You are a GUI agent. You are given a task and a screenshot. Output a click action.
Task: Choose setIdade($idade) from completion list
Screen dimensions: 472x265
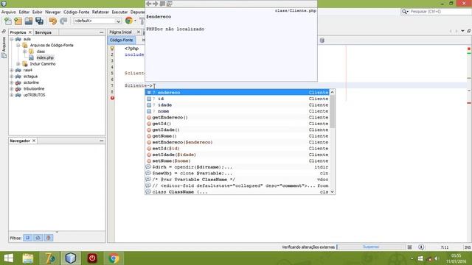tap(237, 155)
